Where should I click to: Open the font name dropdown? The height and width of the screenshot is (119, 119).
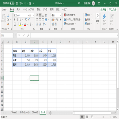tap(28, 16)
